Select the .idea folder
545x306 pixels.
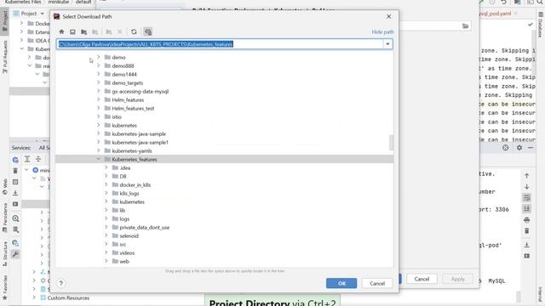[125, 168]
